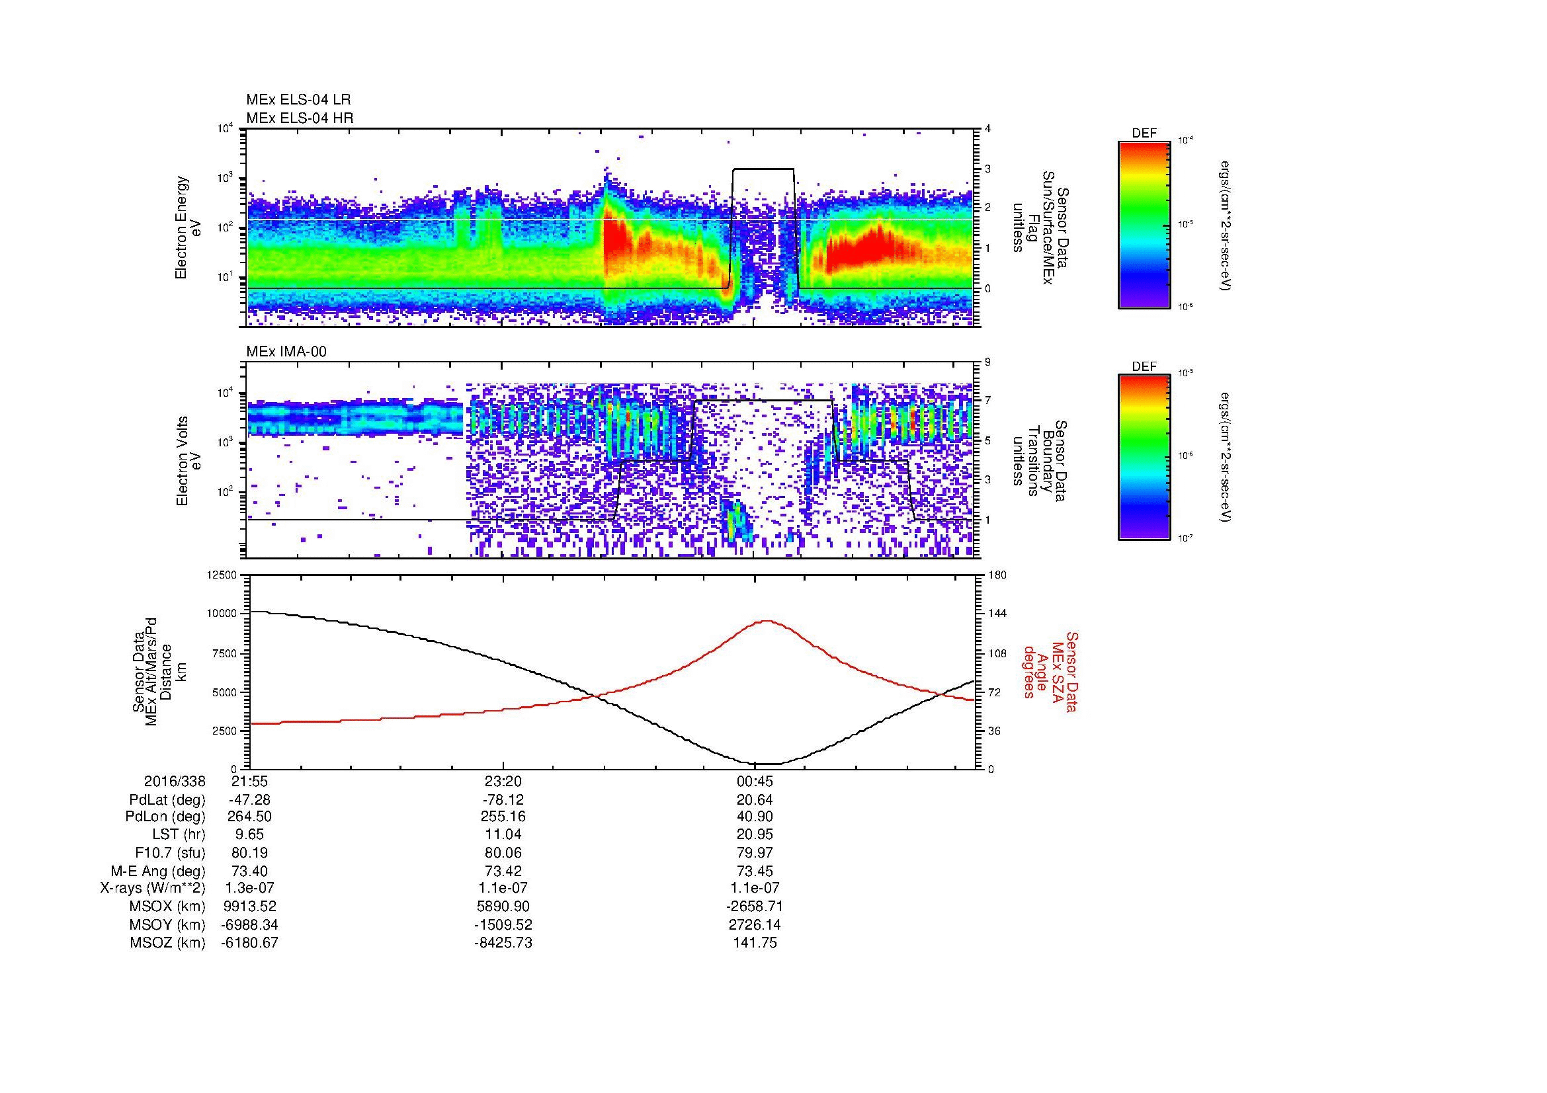This screenshot has width=1547, height=1093.
Task: Click the MSOZ value '141.75'
Action: (x=755, y=943)
